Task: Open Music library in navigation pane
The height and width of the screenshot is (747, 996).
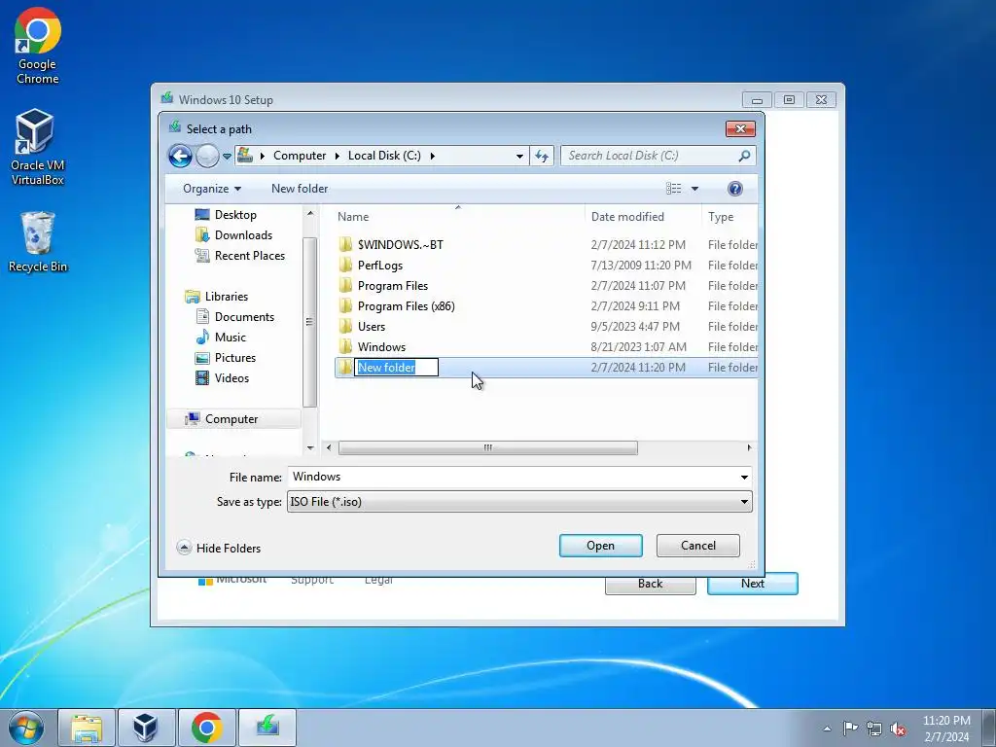Action: coord(221,338)
